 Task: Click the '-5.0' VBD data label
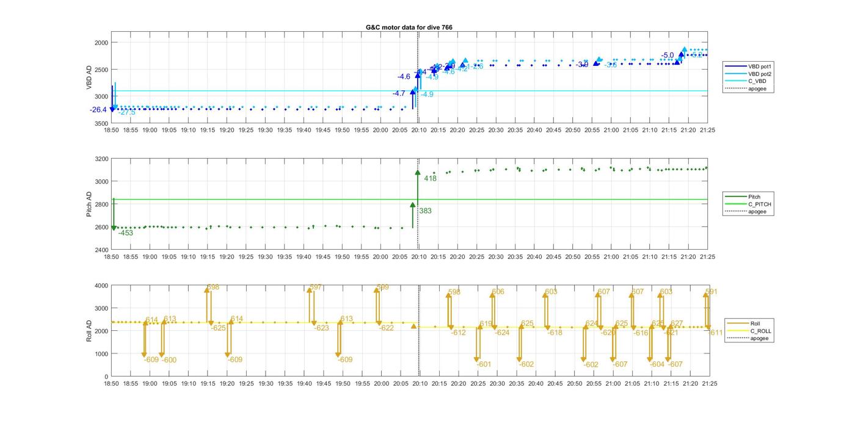(x=668, y=56)
